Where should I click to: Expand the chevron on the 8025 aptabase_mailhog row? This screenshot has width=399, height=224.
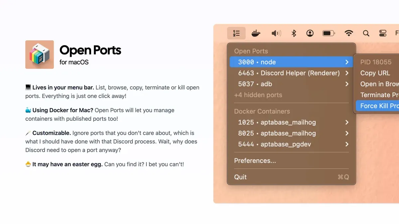347,133
